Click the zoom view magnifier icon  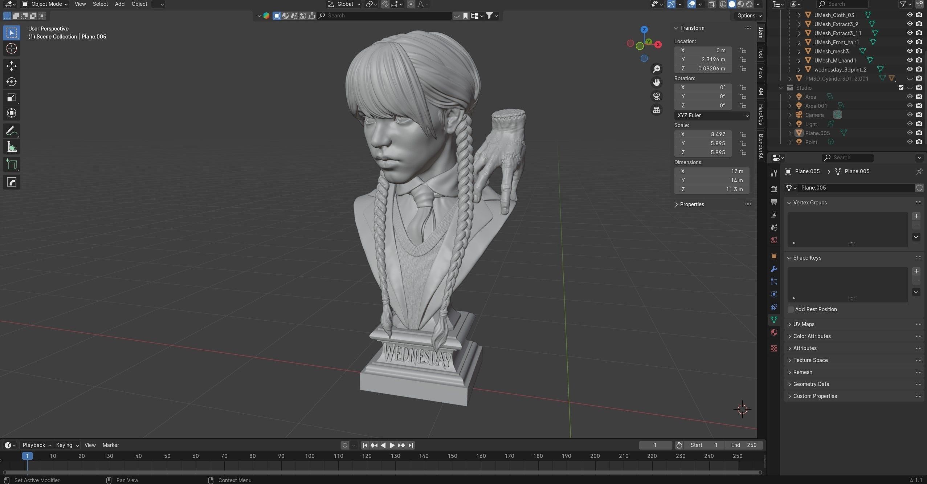tap(657, 69)
